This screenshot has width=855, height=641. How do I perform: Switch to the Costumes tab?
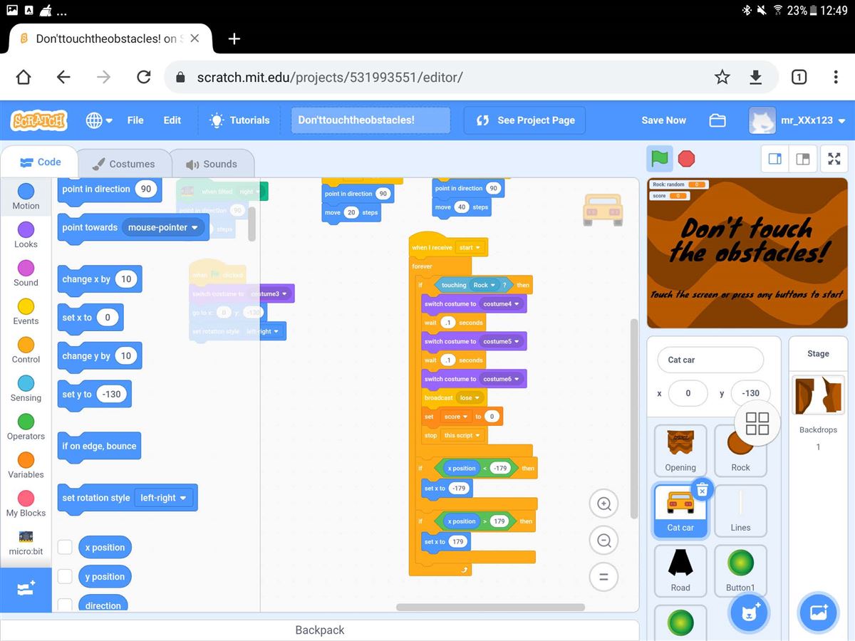point(124,164)
